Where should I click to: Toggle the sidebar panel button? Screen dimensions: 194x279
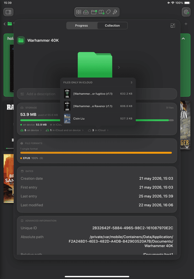pyautogui.click(x=8, y=12)
